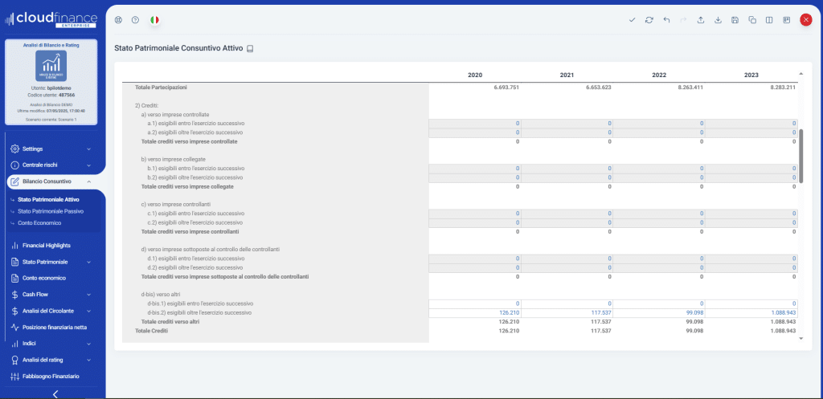Open Posizione finanziaria netta pulse icon
Screen dimensions: 823x399
pos(14,328)
